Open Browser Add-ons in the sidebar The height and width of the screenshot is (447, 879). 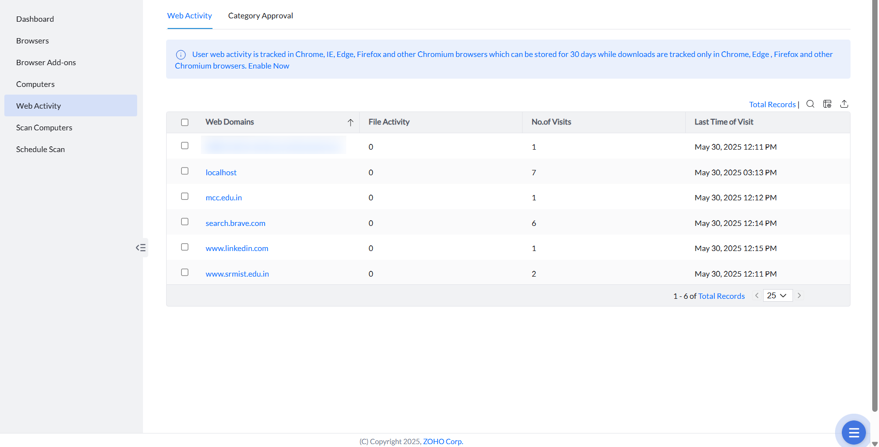46,63
